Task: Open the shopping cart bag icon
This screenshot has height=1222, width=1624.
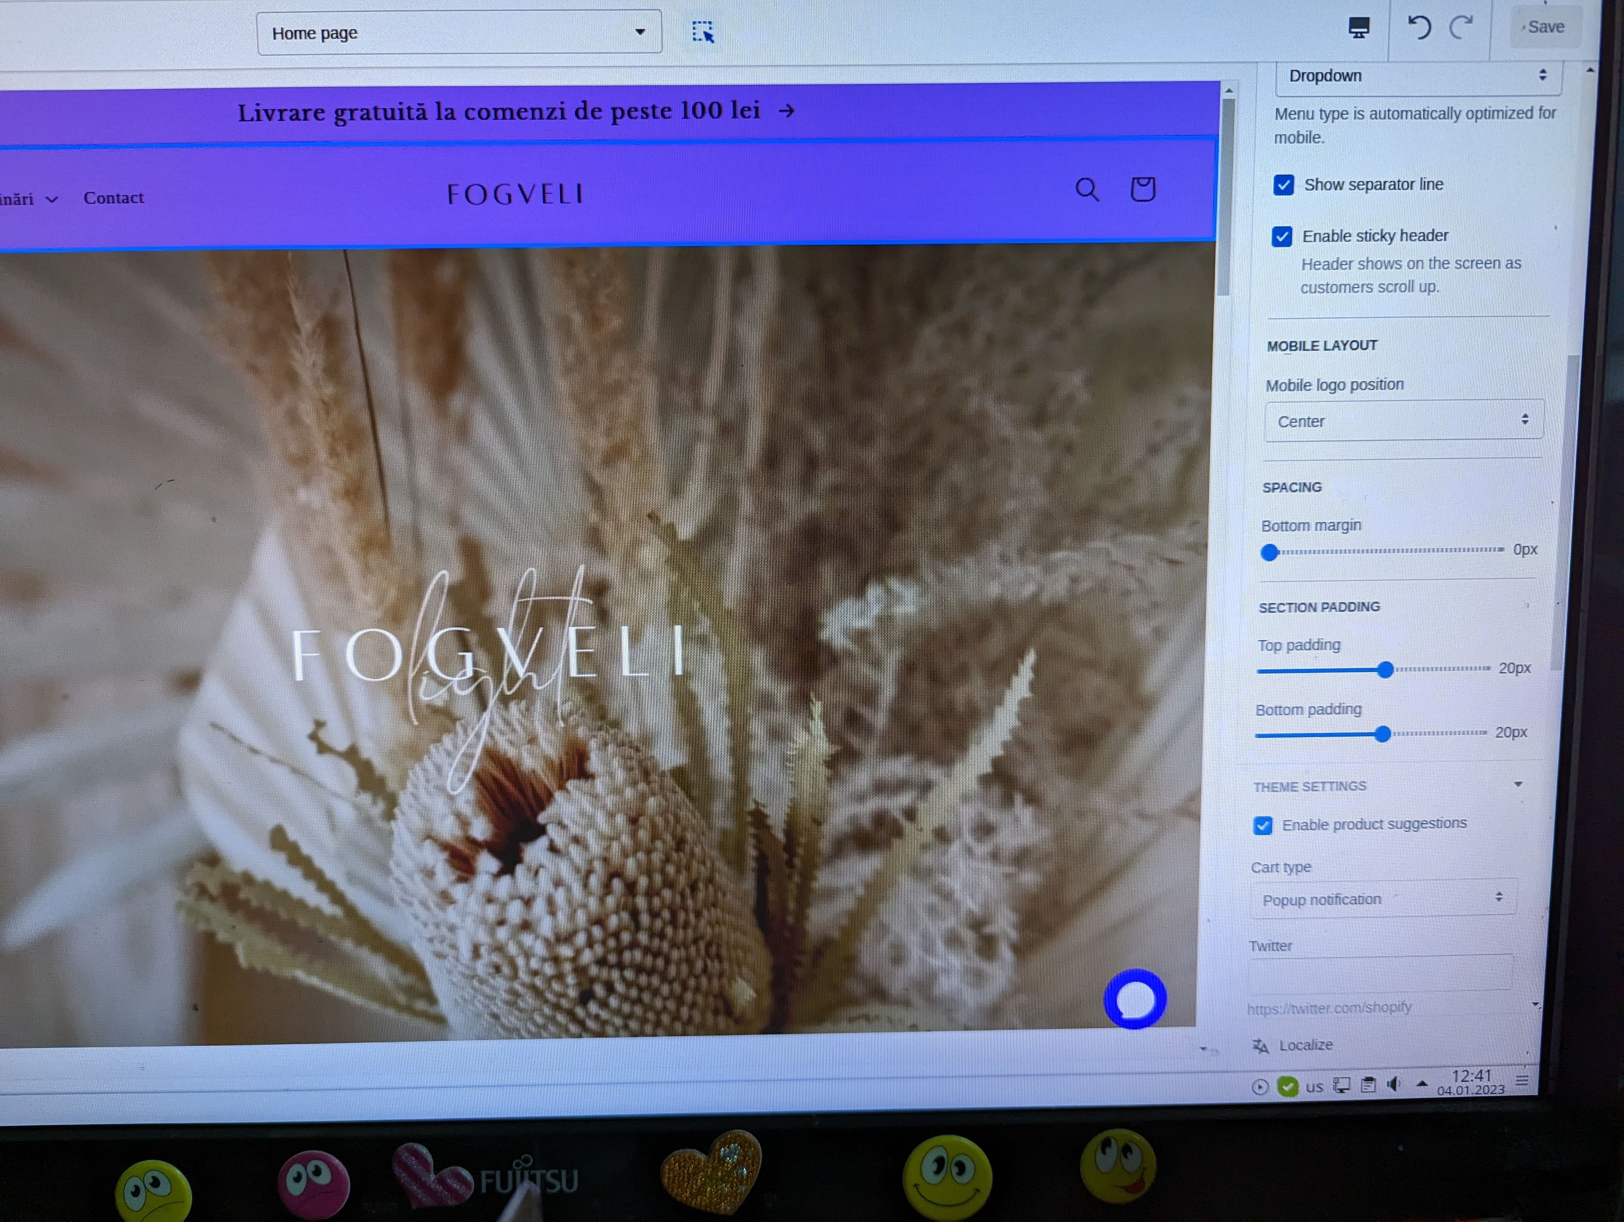Action: (1142, 189)
